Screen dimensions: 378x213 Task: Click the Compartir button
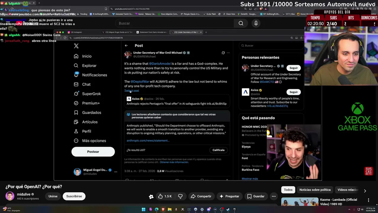point(201,196)
